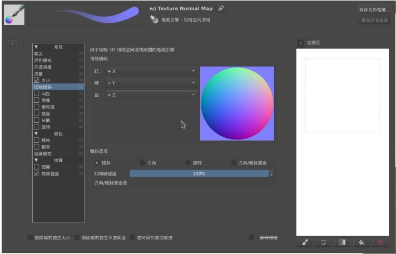The width and height of the screenshot is (396, 254).
Task: Enable the 间距 checkbox
Action: [37, 93]
